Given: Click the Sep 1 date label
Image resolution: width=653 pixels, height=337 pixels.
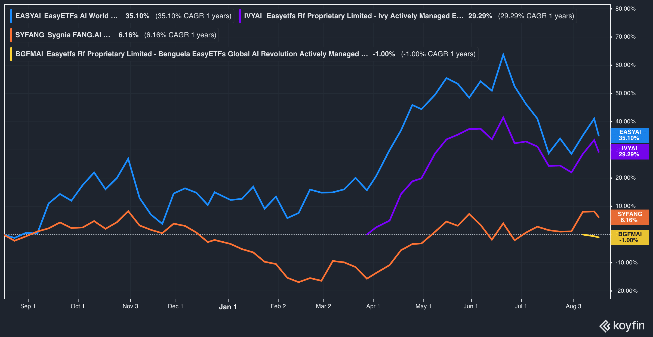Looking at the screenshot, I should [x=28, y=306].
